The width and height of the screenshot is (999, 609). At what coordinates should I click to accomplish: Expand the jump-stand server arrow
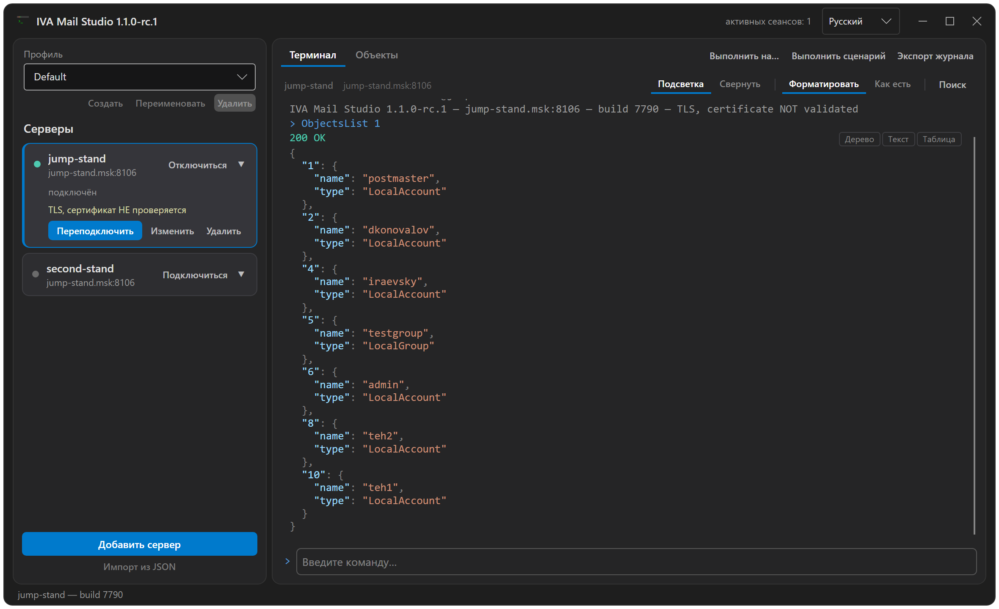coord(241,165)
